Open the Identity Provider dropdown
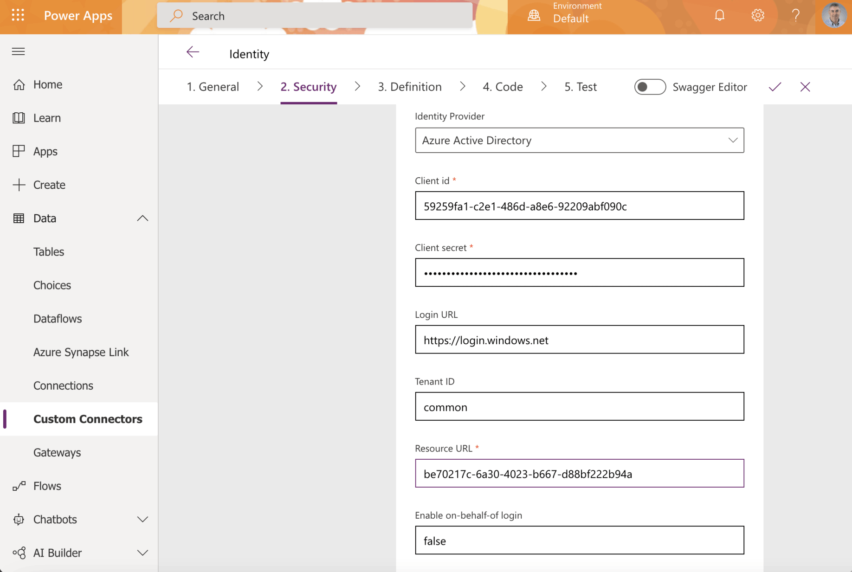Screen dimensions: 852x572 [579, 140]
